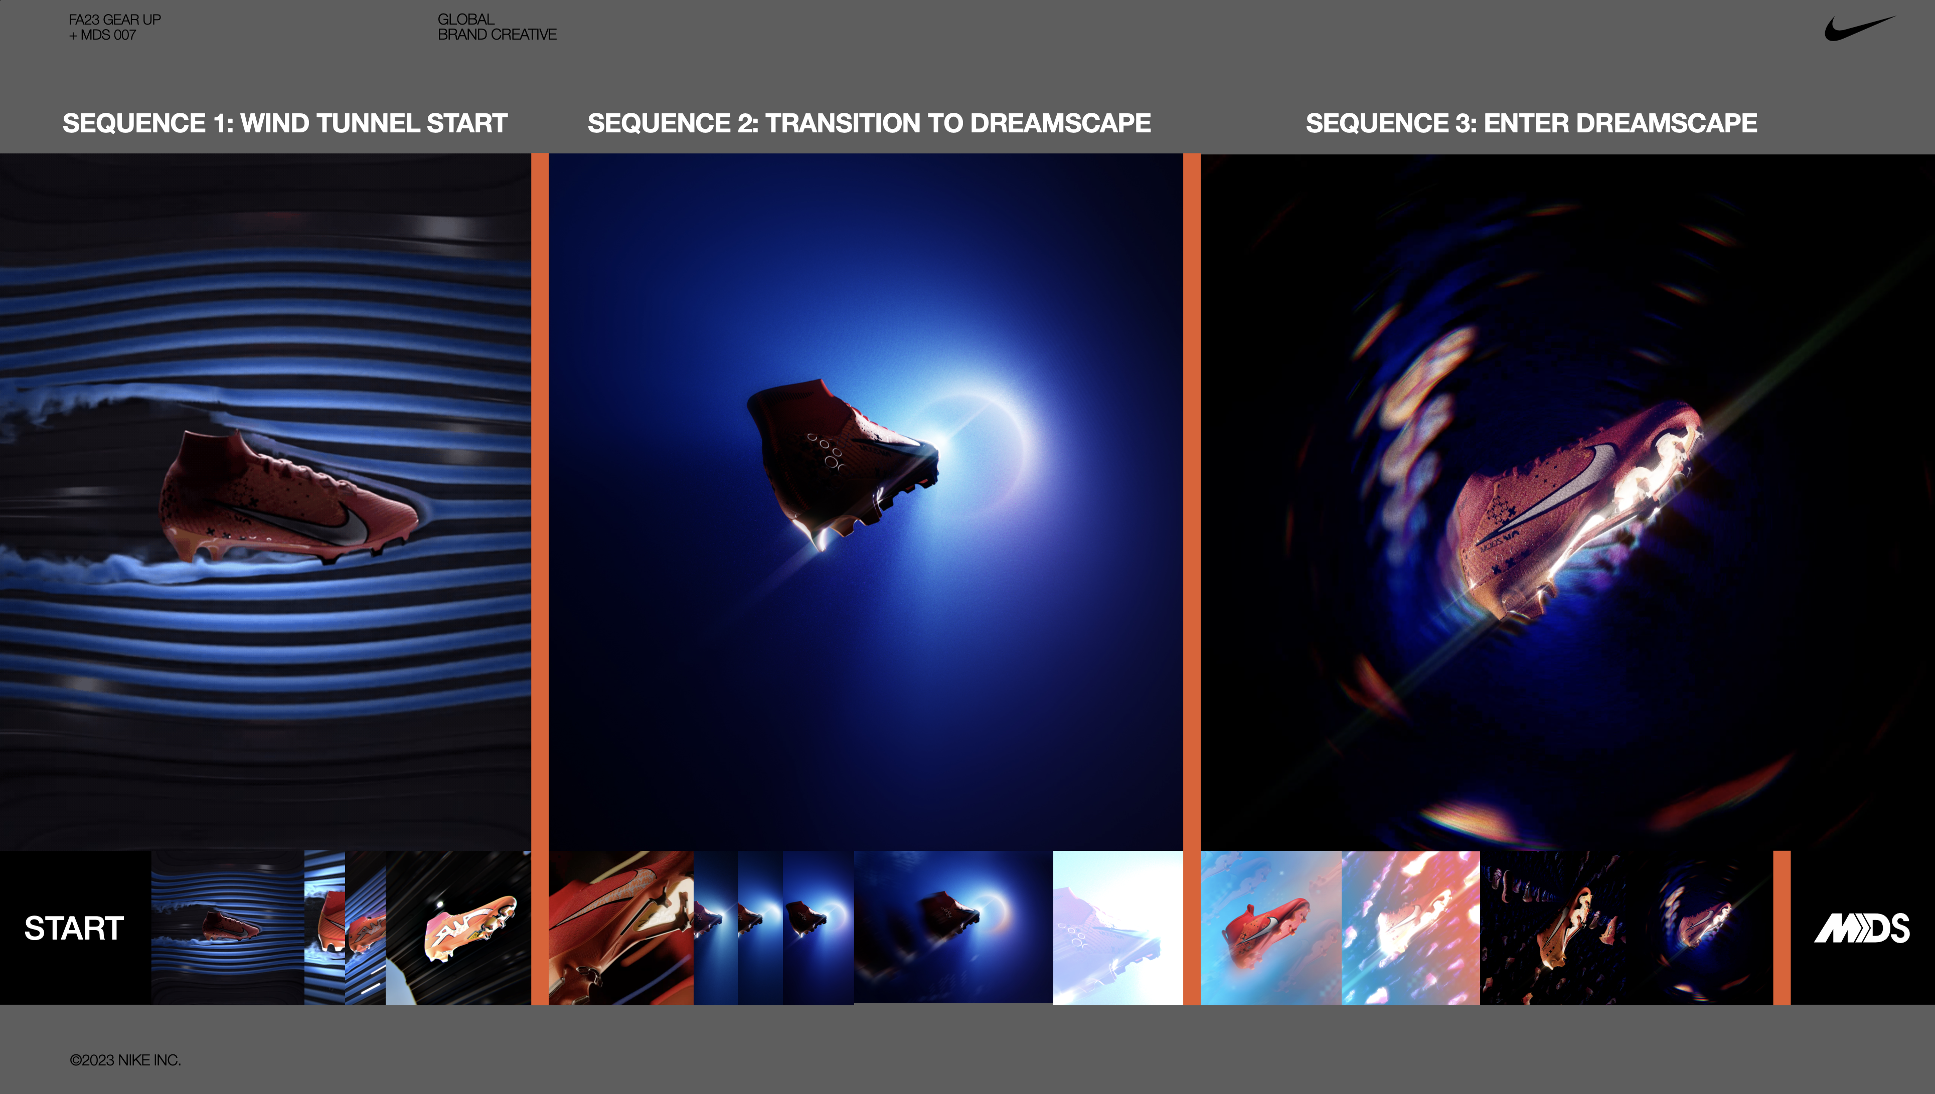
Task: Open the large wind tunnel boot image
Action: click(265, 502)
